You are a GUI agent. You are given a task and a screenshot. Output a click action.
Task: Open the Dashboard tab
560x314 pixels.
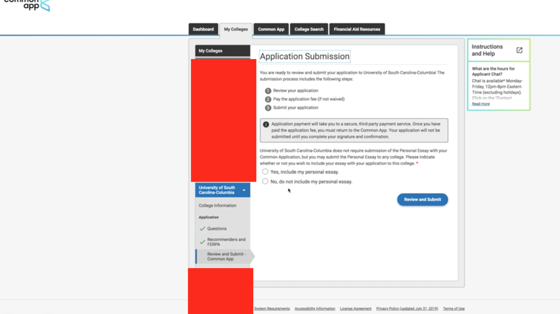pos(203,29)
